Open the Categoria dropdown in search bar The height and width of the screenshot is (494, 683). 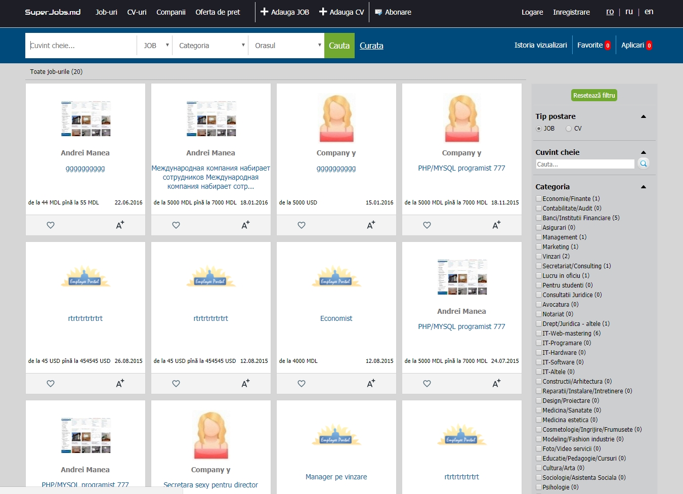210,46
